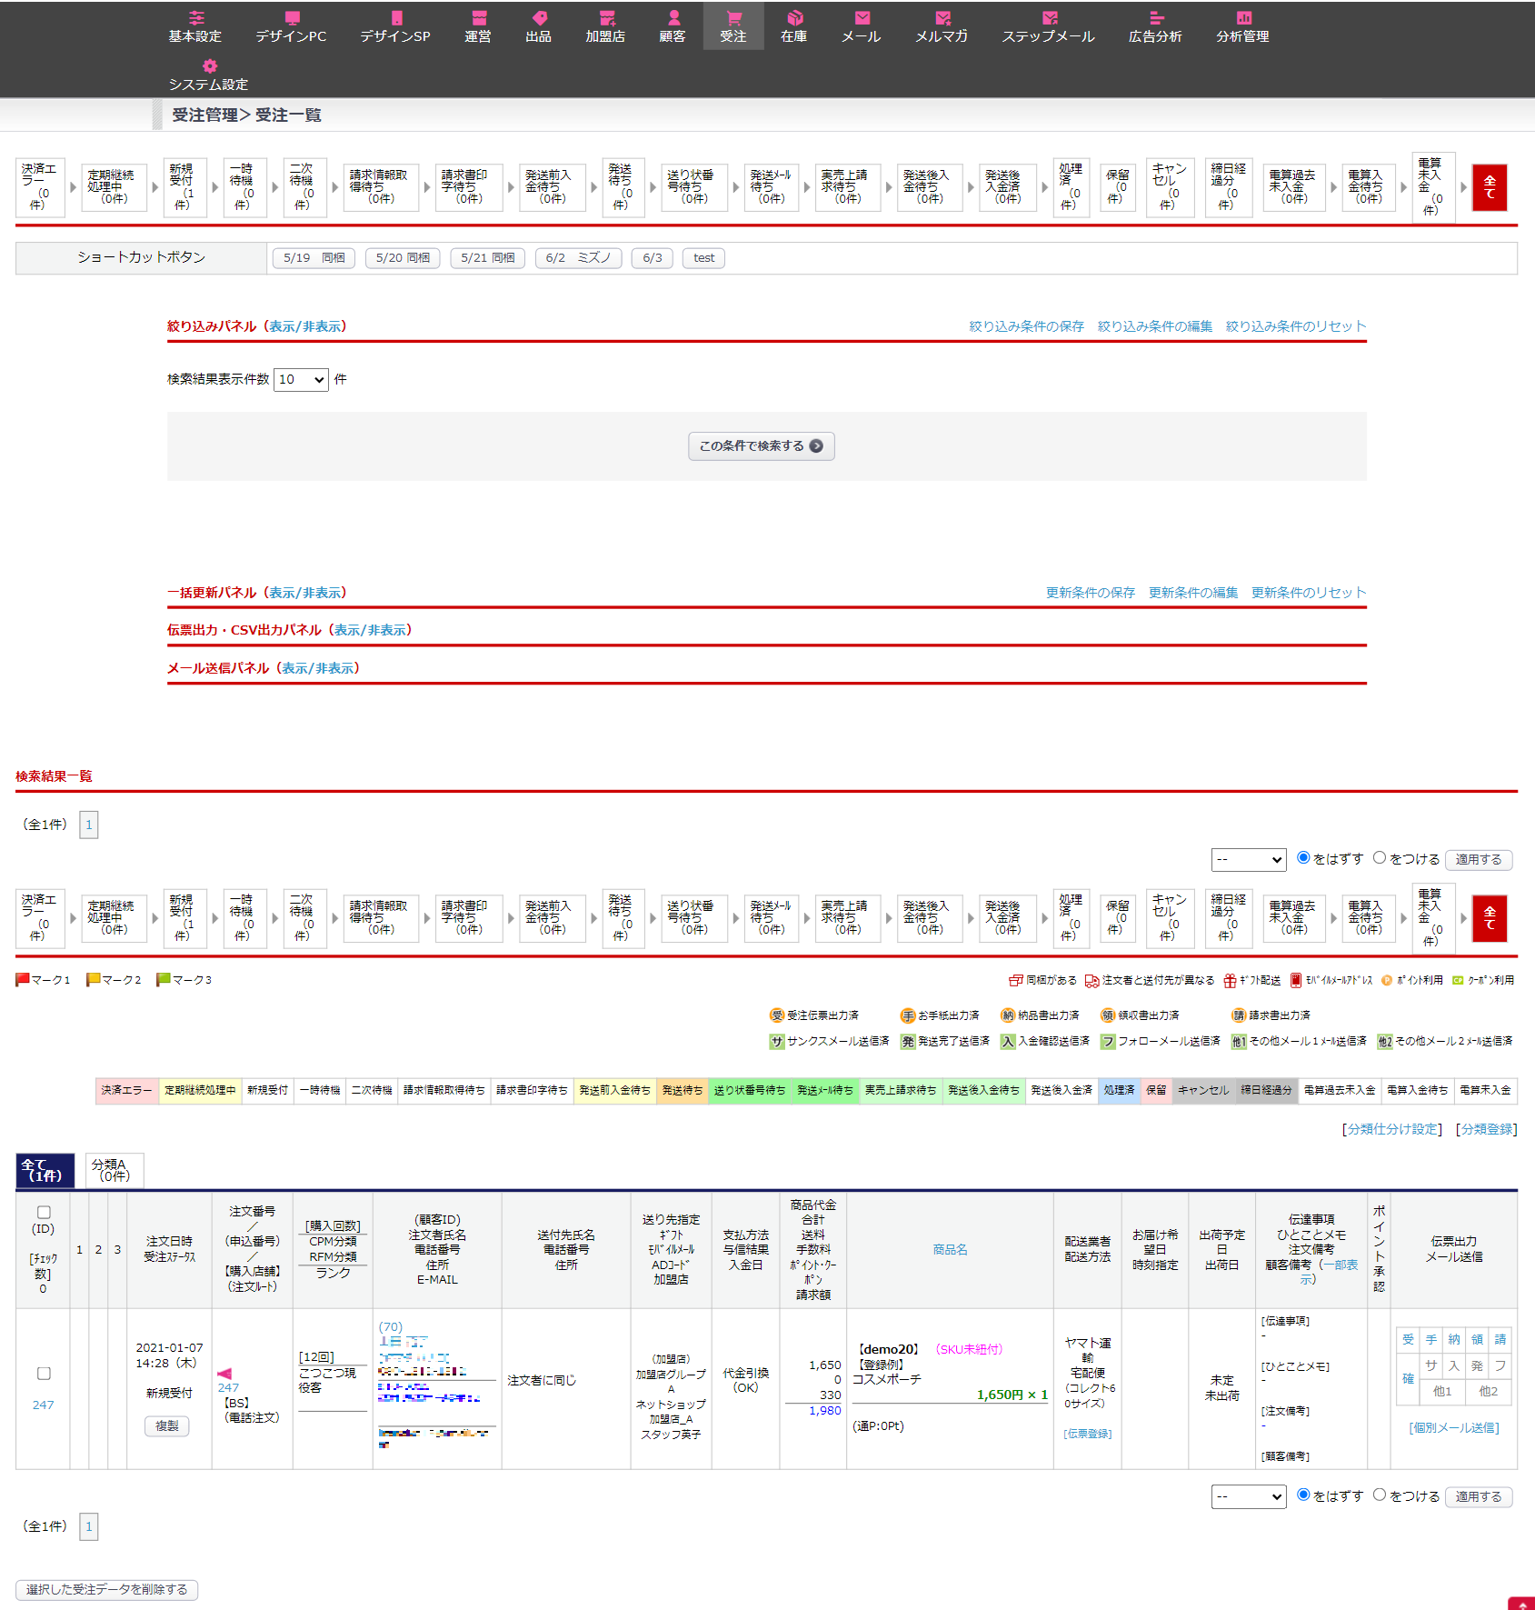Image resolution: width=1535 pixels, height=1610 pixels.
Task: Click the scroll-to-top arrow icon
Action: click(x=1522, y=1605)
